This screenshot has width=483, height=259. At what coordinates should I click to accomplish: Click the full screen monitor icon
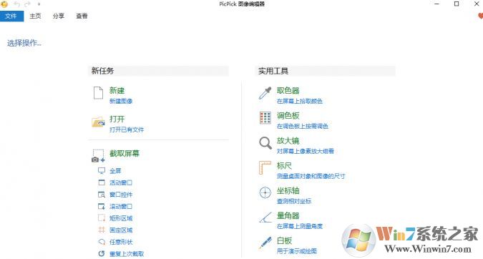[x=102, y=170]
